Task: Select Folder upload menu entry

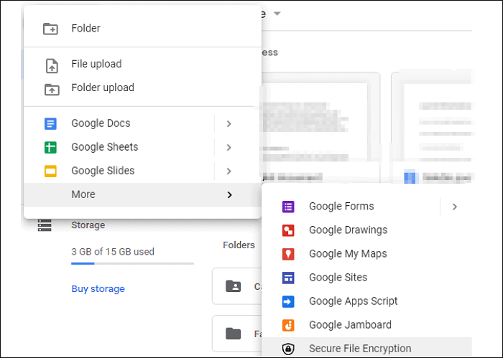Action: coord(143,88)
